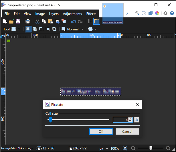176x152 pixels.
Task: Click the Cell size value field
Action: 120,120
